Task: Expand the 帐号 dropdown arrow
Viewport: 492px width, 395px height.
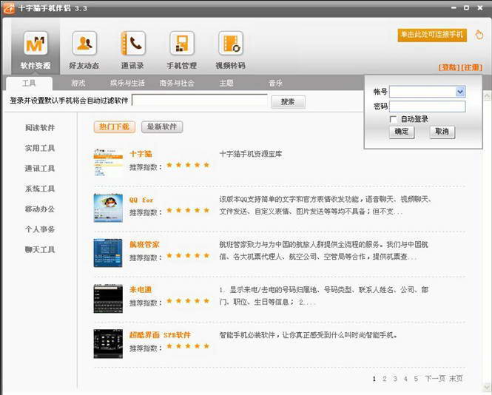Action: [459, 92]
